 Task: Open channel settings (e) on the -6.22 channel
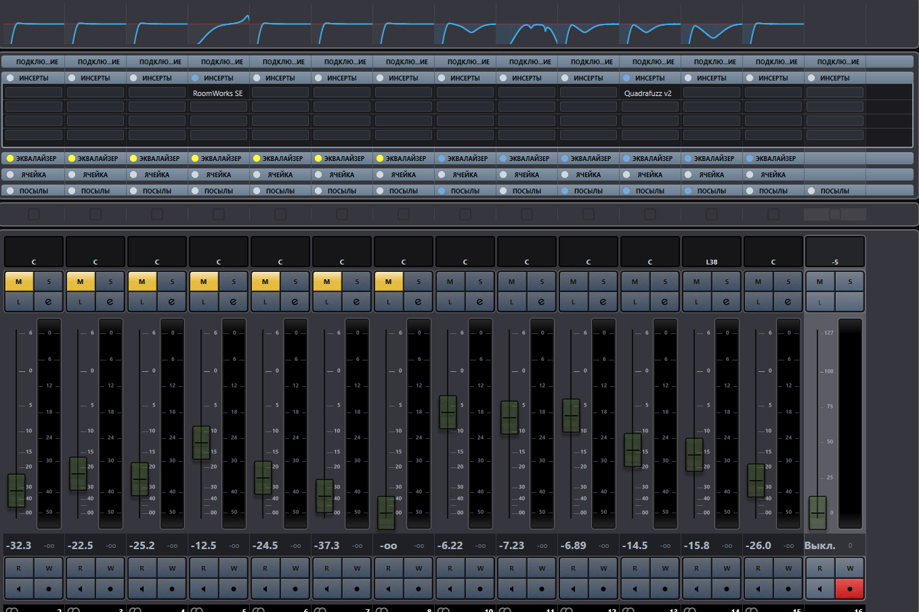point(479,302)
